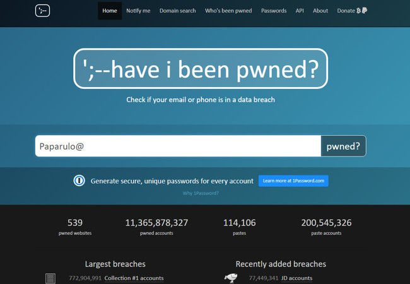Open Collection #1 accounts breach link
The image size is (410, 284).
134,278
